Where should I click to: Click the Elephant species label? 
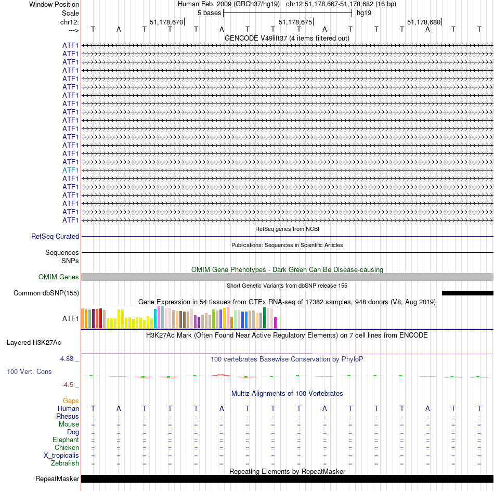(x=66, y=440)
